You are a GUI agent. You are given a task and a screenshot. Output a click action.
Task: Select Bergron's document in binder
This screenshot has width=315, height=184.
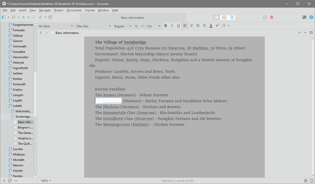point(25,127)
